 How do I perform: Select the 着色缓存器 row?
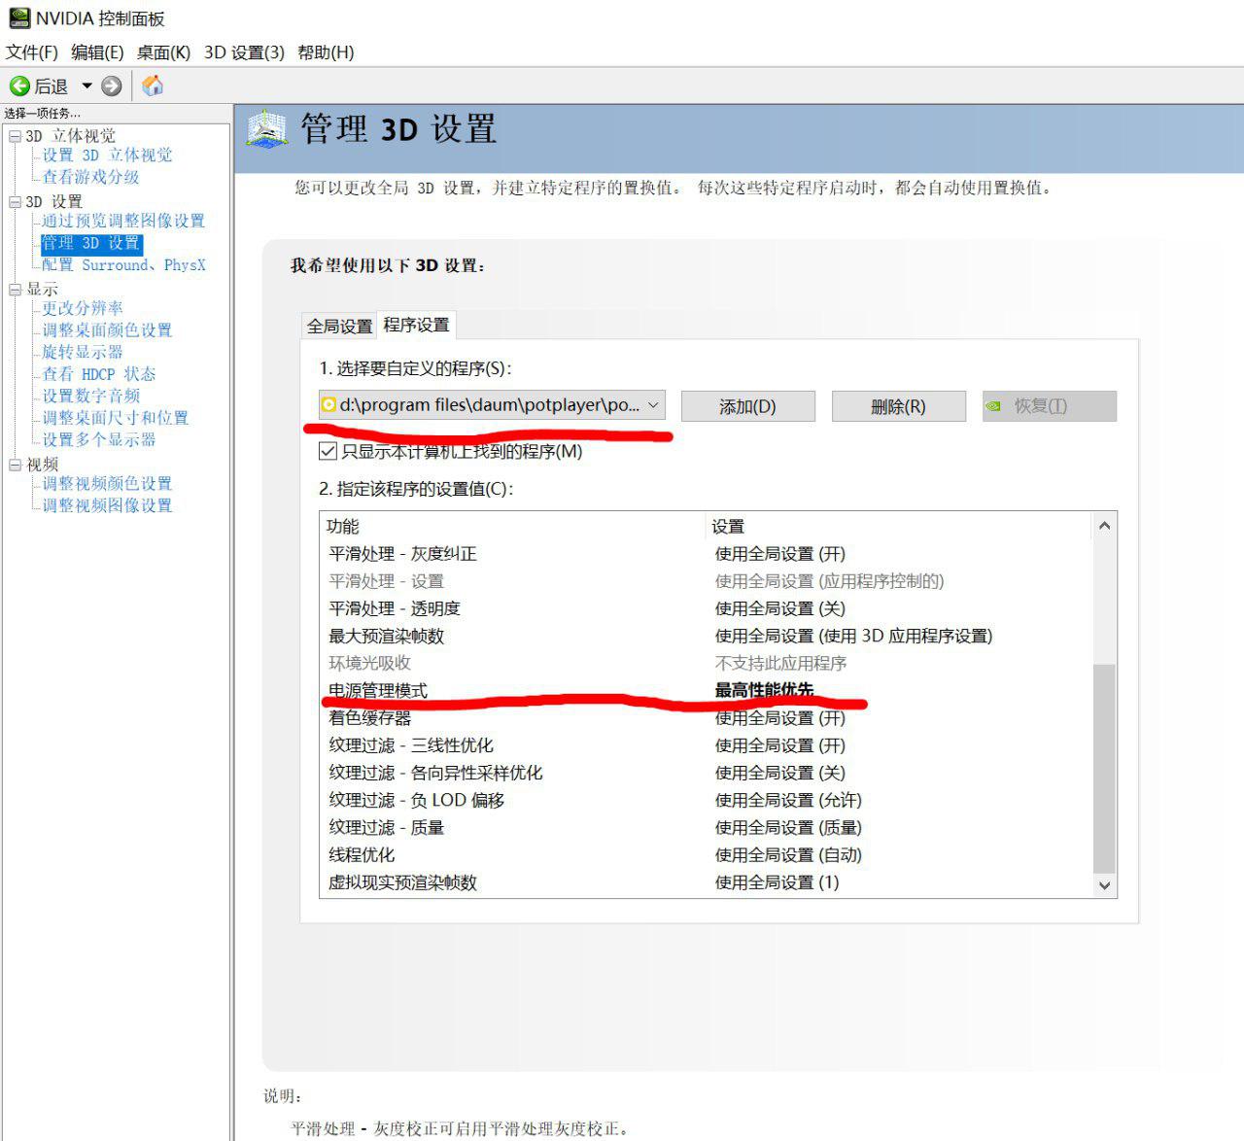706,718
